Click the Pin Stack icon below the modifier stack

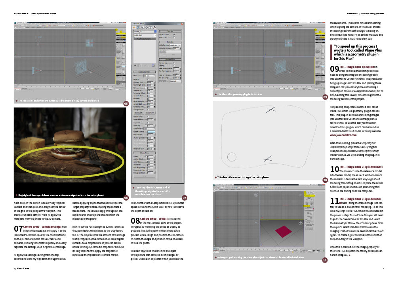[135, 65]
